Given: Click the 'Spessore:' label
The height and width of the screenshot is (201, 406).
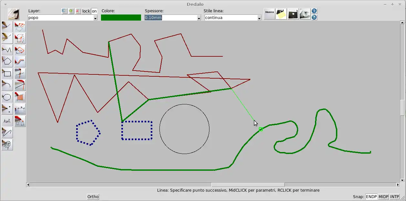Looking at the screenshot, I should 154,11.
